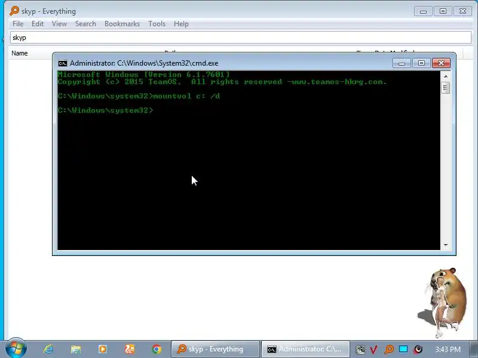The image size is (478, 358).
Task: Maximize the Everything window
Action: coord(443,11)
